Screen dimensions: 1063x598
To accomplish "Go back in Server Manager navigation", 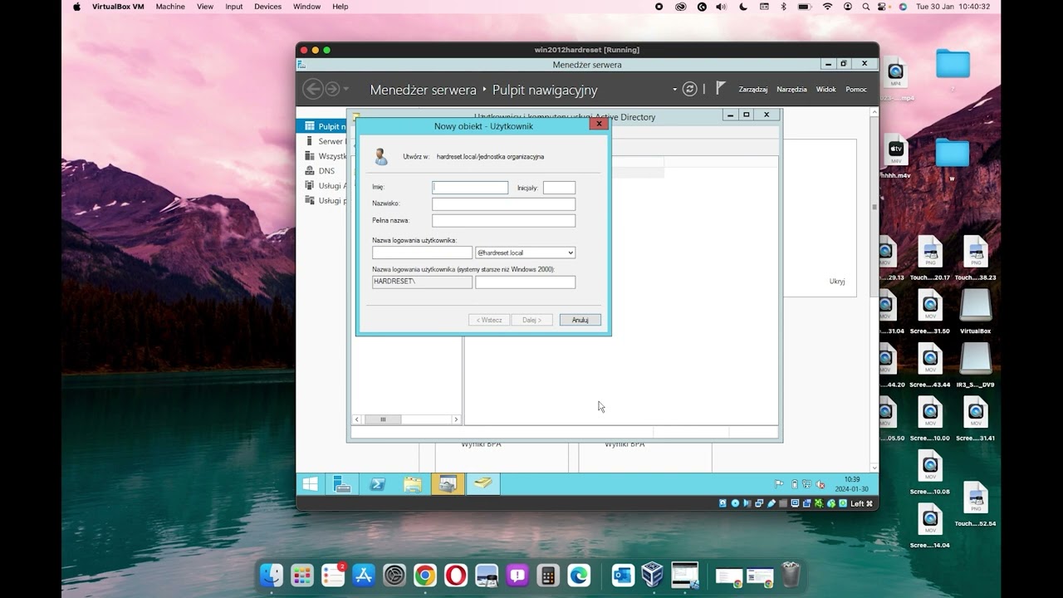I will coord(312,89).
